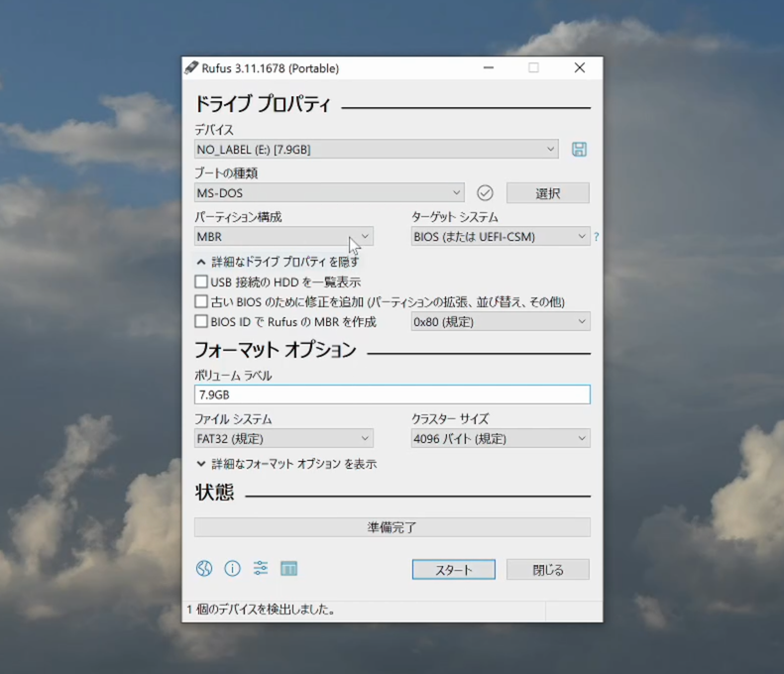Viewport: 784px width, 674px height.
Task: Click the ブートの種類 label
Action: [x=226, y=173]
